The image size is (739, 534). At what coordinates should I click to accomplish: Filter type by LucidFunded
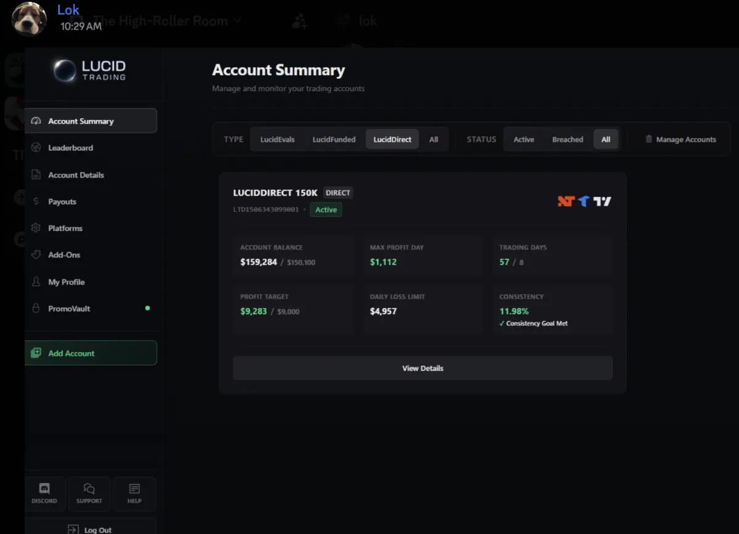pyautogui.click(x=334, y=139)
